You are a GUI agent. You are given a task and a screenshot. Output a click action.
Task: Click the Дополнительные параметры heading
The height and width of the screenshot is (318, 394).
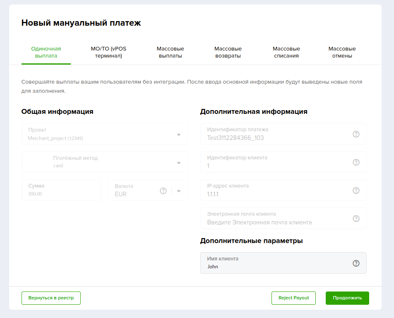point(251,241)
